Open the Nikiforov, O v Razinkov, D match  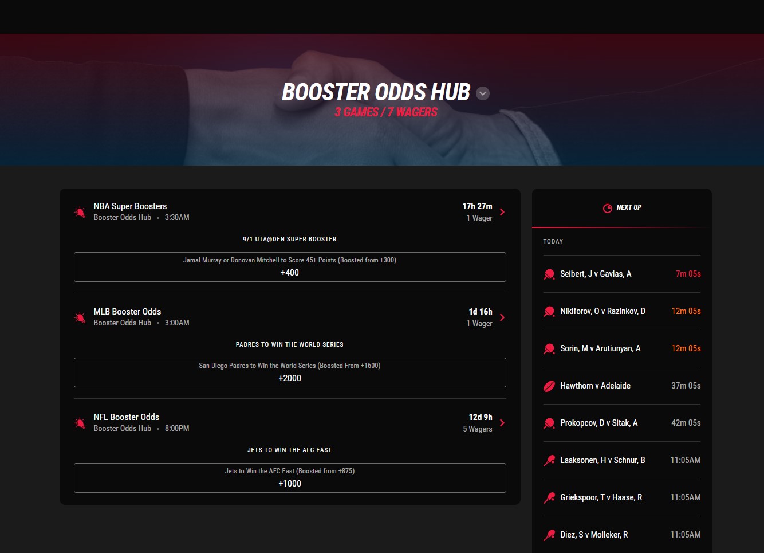coord(622,311)
